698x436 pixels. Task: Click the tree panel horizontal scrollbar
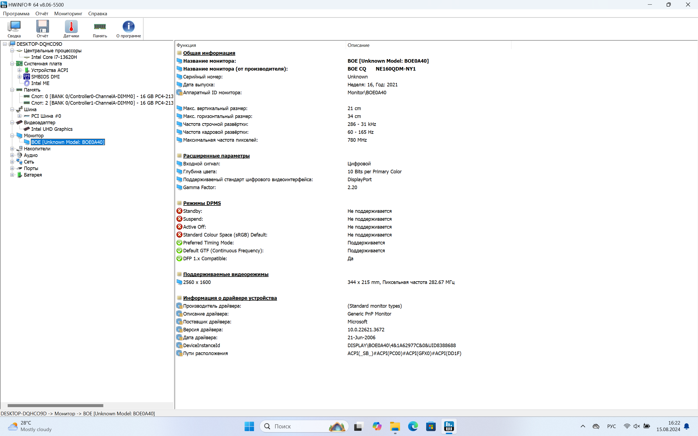click(55, 405)
